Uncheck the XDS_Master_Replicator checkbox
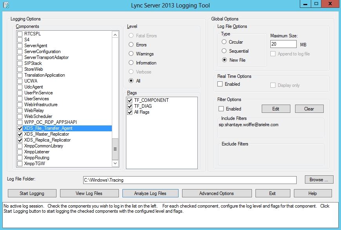The image size is (341, 230). pyautogui.click(x=20, y=134)
